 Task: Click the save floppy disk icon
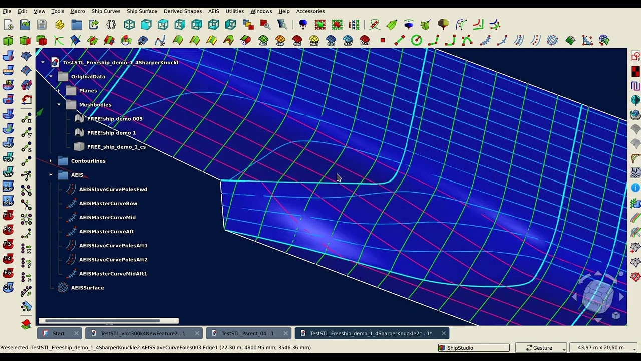pyautogui.click(x=42, y=24)
